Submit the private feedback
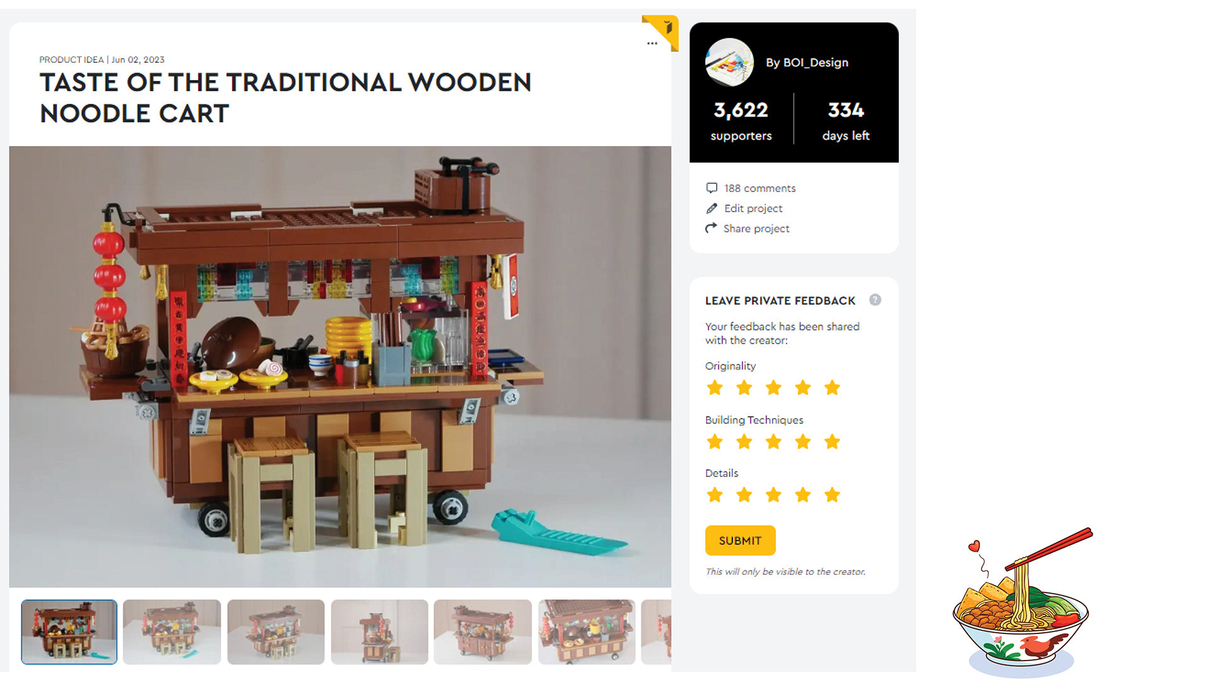 (x=740, y=540)
